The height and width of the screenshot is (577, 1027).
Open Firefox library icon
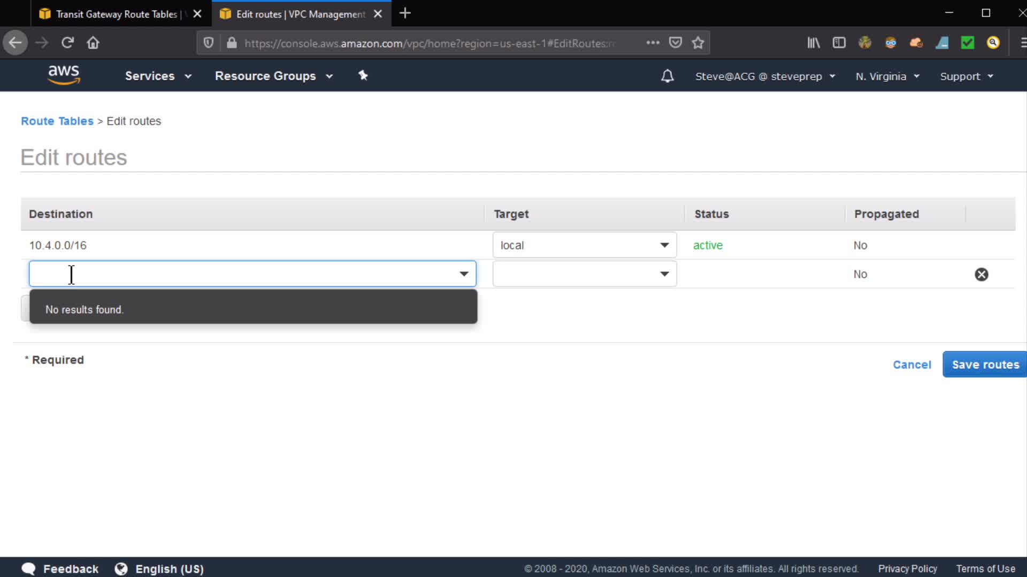click(814, 43)
